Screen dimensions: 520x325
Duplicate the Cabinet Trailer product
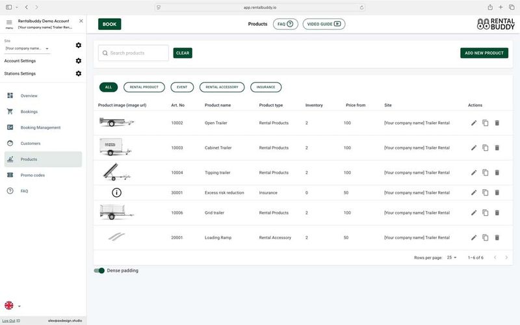[485, 148]
